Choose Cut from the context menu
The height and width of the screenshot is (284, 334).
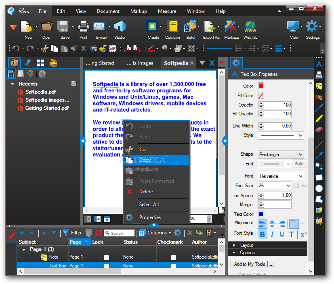click(156, 150)
